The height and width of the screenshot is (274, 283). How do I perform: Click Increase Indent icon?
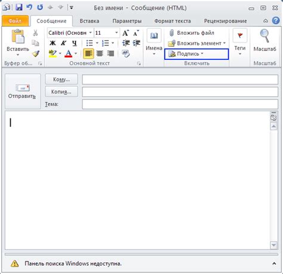coord(137,43)
